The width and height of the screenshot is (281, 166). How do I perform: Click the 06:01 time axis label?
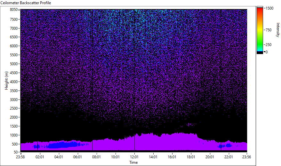tap(77, 157)
